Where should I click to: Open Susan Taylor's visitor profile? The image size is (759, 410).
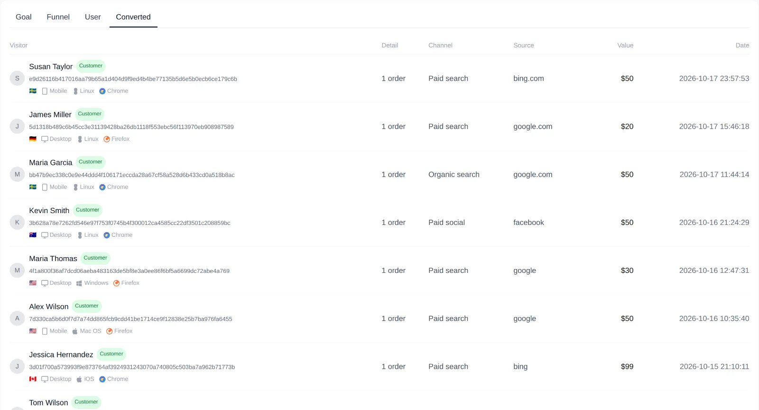pos(51,66)
